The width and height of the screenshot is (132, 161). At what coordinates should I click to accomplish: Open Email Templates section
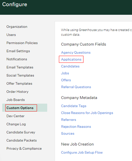(20, 67)
